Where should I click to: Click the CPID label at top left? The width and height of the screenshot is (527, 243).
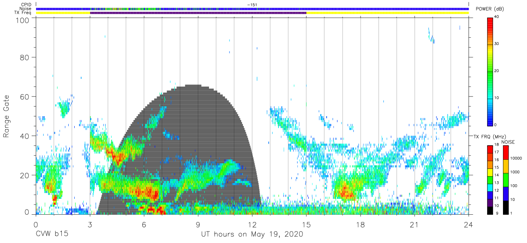(x=27, y=5)
